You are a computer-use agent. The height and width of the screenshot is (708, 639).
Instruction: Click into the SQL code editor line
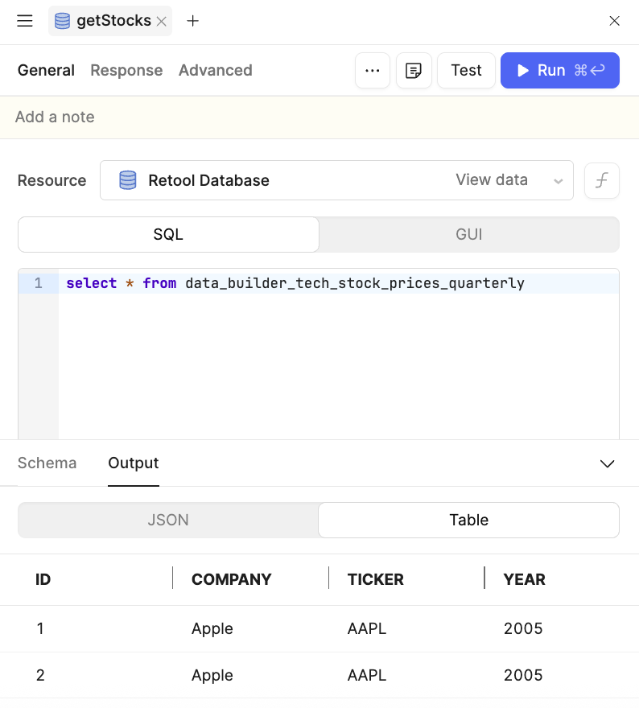click(339, 283)
